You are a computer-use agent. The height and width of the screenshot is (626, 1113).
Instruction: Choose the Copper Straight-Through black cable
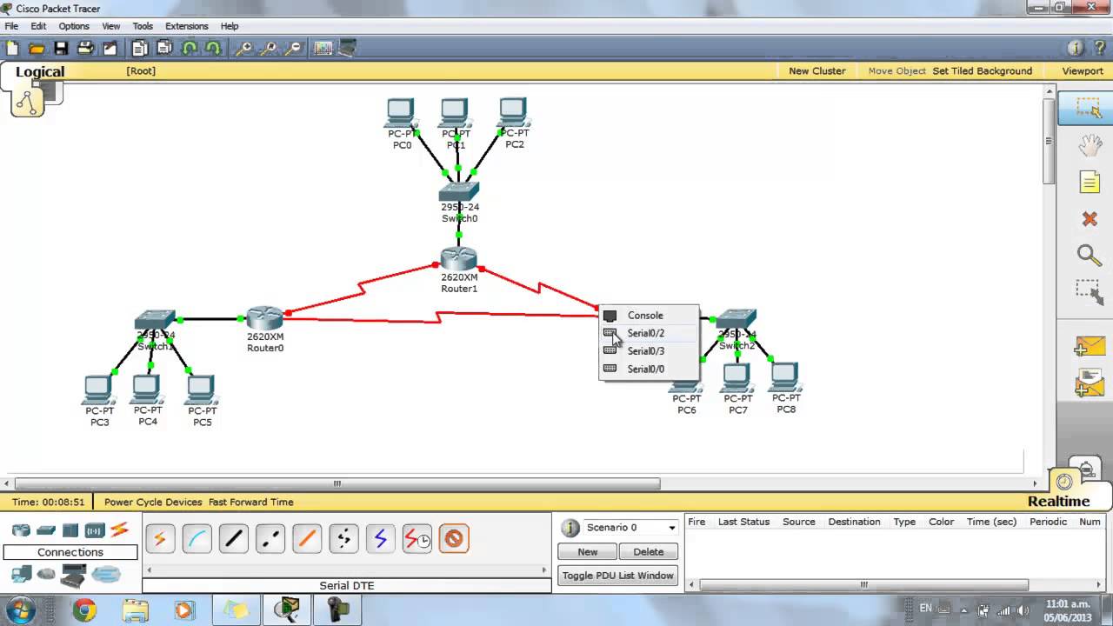(x=234, y=539)
